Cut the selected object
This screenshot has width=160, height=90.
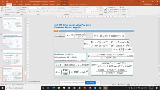(x=7, y=7)
